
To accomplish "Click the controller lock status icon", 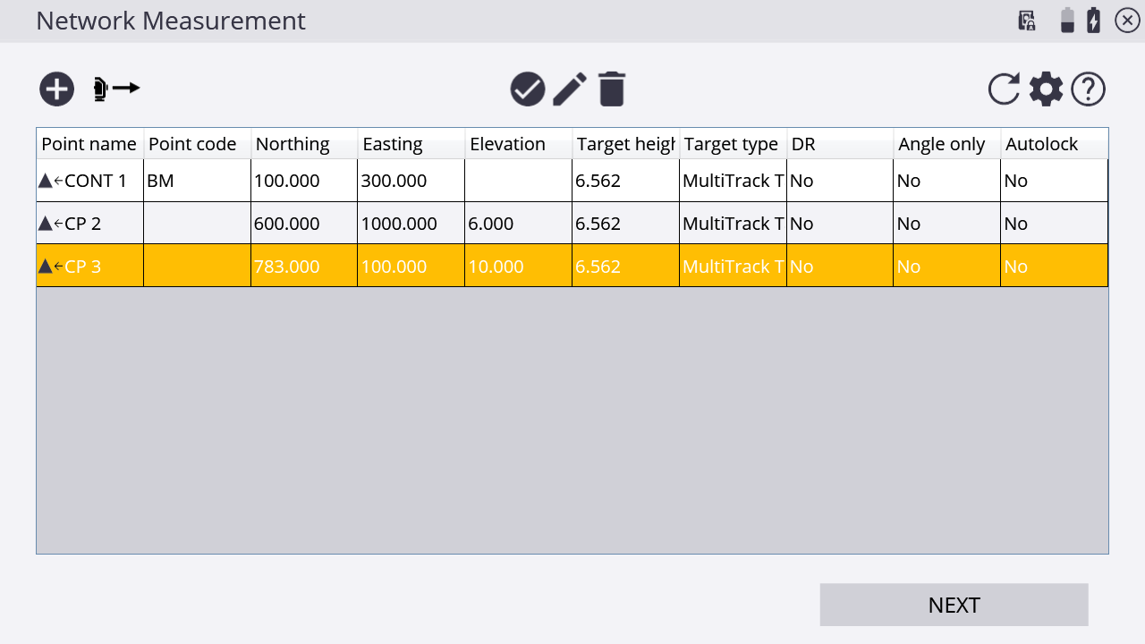I will pos(1027,21).
